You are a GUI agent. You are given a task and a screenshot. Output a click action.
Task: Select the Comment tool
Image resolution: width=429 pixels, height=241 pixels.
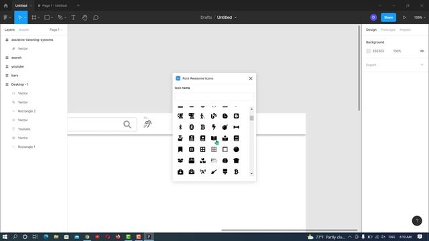96,17
